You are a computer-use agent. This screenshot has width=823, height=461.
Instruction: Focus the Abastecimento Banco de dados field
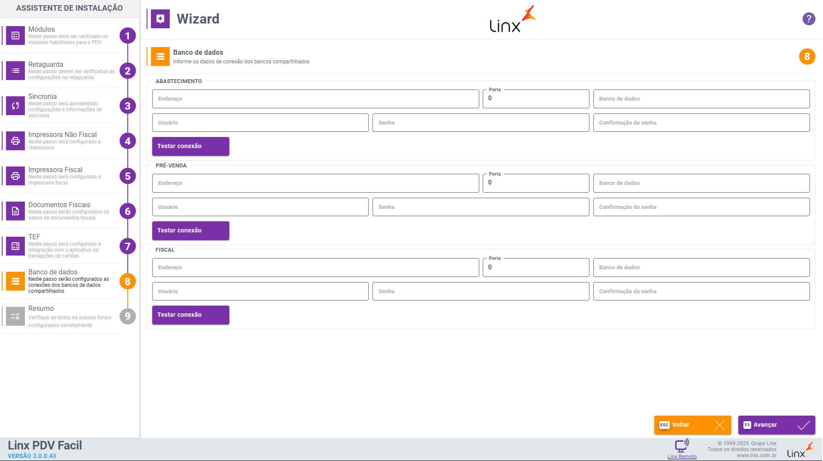point(701,99)
